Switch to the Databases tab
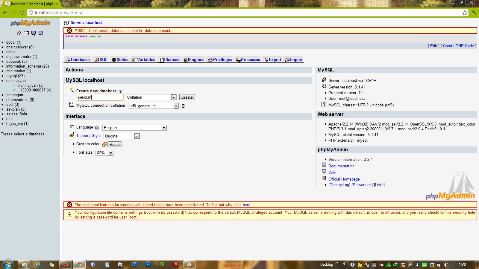The image size is (479, 269). click(x=78, y=60)
